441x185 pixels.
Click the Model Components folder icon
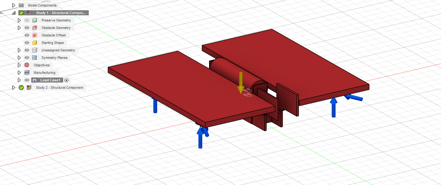click(x=21, y=5)
